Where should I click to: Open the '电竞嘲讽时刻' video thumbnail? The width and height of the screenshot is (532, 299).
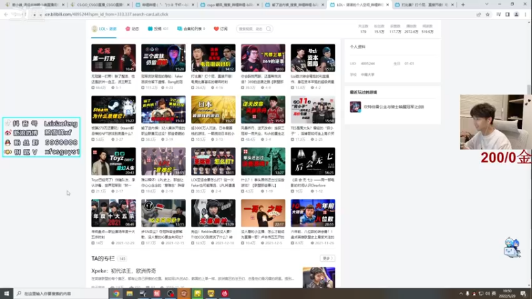pyautogui.click(x=213, y=58)
